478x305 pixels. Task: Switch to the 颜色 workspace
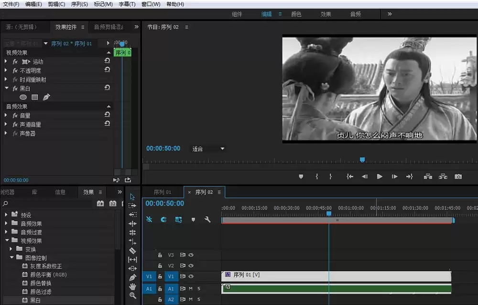(x=296, y=14)
